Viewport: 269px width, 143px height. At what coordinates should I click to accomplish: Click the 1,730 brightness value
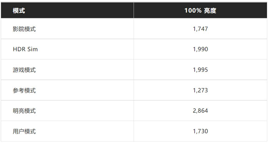pos(200,131)
